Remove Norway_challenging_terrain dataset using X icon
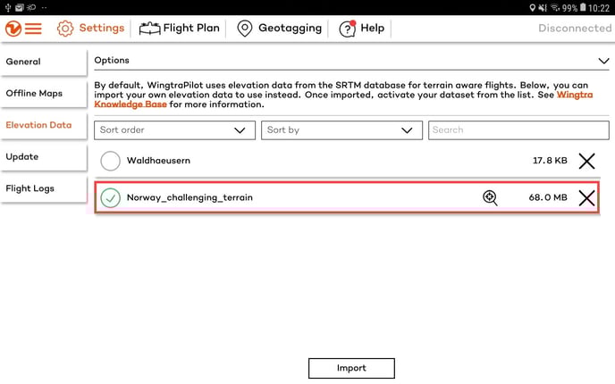Screen dimensions: 615x384 coord(586,198)
